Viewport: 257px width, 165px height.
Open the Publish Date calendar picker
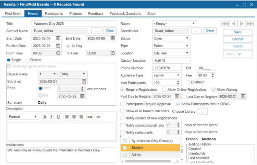(58, 46)
